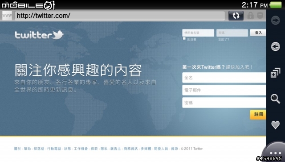The image size is (285, 162).
Task: Go back with the left arrow icon
Action: pyautogui.click(x=276, y=46)
